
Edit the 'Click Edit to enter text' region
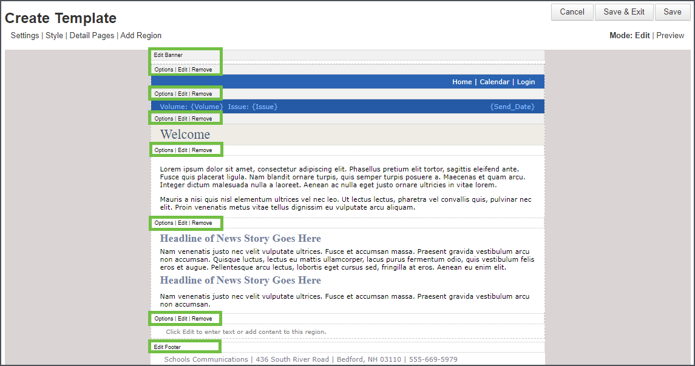click(x=183, y=319)
